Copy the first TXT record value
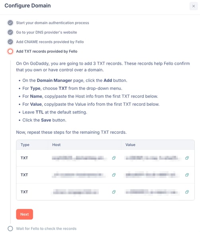This screenshot has height=232, width=200. point(187,158)
